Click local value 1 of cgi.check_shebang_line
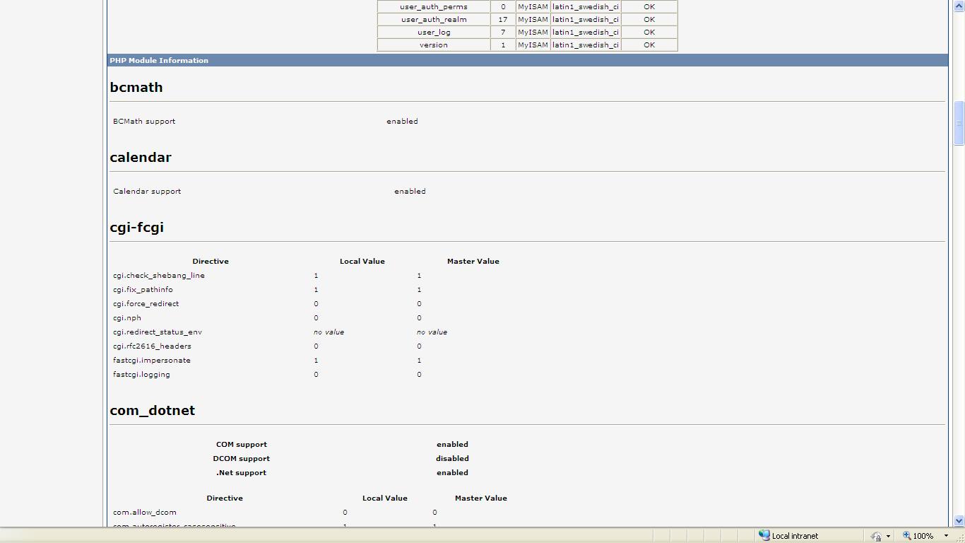Viewport: 965px width, 543px height. (x=316, y=275)
